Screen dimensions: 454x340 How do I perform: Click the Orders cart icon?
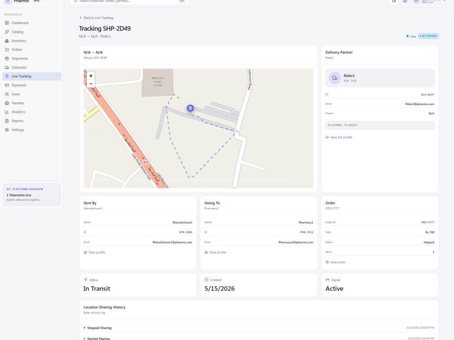[7, 50]
